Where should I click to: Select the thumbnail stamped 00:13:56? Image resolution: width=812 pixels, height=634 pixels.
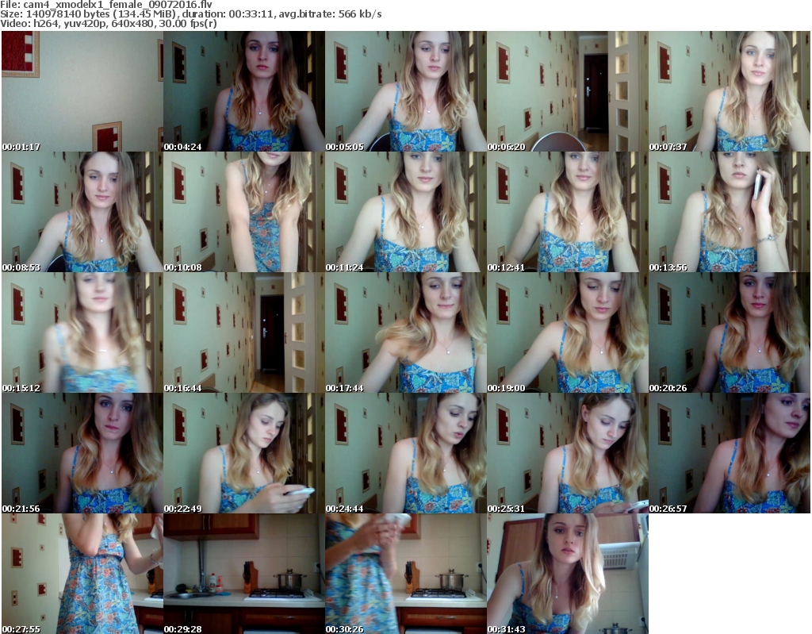pyautogui.click(x=730, y=212)
